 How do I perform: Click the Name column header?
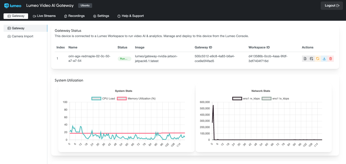[x=73, y=47]
